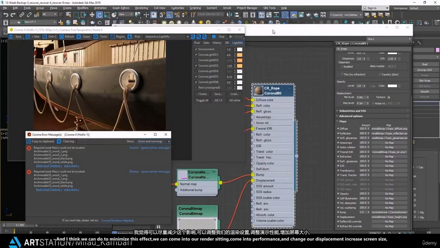
Task: Click Save icon in Corona frame buffer
Action: point(11,37)
